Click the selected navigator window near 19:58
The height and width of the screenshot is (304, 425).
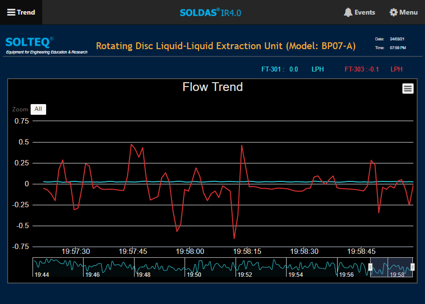(x=391, y=267)
